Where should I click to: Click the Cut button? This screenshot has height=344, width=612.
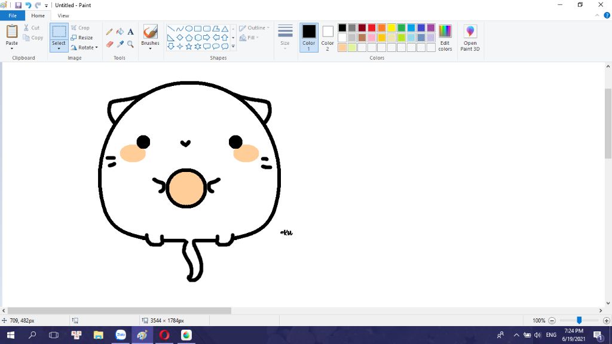[x=32, y=27]
